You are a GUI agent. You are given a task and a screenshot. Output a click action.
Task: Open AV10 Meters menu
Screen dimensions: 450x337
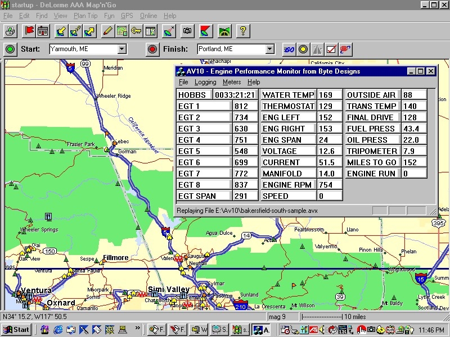232,82
